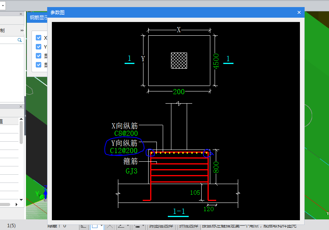This screenshot has height=230, width=329.
Task: Click the angle icon in status bar
Action: [121, 226]
